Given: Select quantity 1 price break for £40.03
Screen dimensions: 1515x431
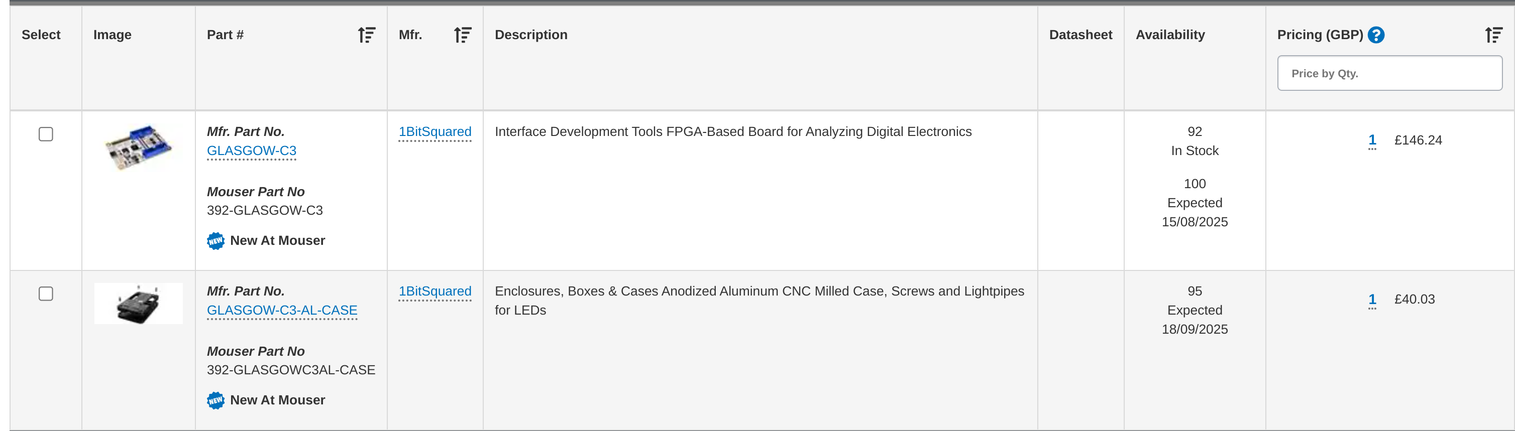Looking at the screenshot, I should click(1372, 300).
